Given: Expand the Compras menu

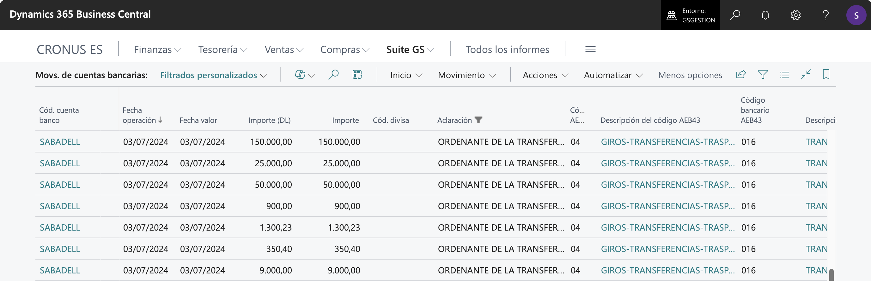Looking at the screenshot, I should click(x=345, y=49).
